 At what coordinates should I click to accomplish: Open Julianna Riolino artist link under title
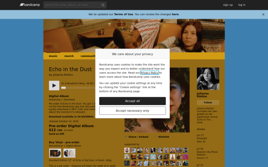point(63,75)
